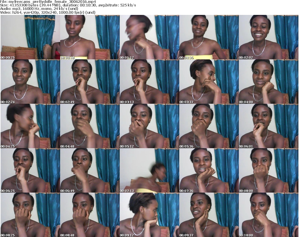
Task: Click the thumbnail timestamped 00:05:12
Action: [149, 126]
